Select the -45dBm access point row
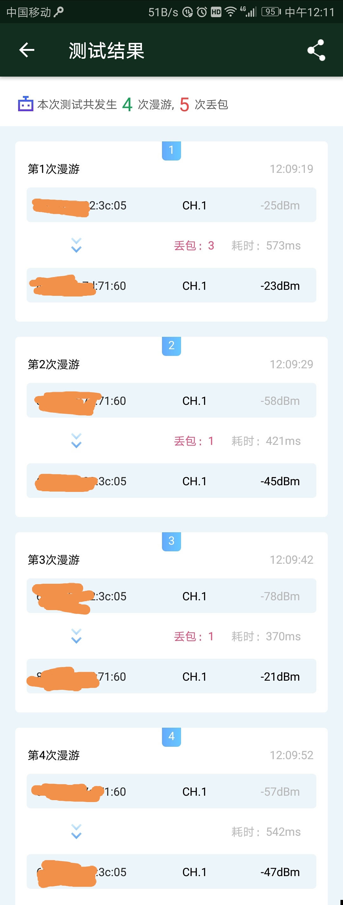 (x=171, y=480)
